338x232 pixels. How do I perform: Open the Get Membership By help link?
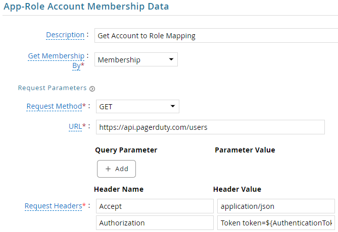tap(56, 60)
